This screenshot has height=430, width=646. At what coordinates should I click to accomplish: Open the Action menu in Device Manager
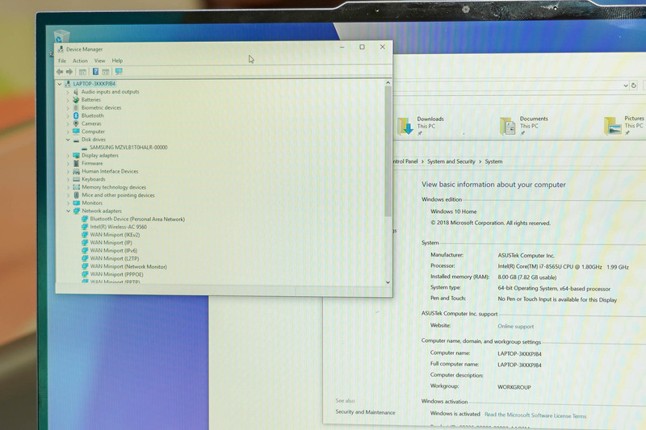(x=80, y=61)
